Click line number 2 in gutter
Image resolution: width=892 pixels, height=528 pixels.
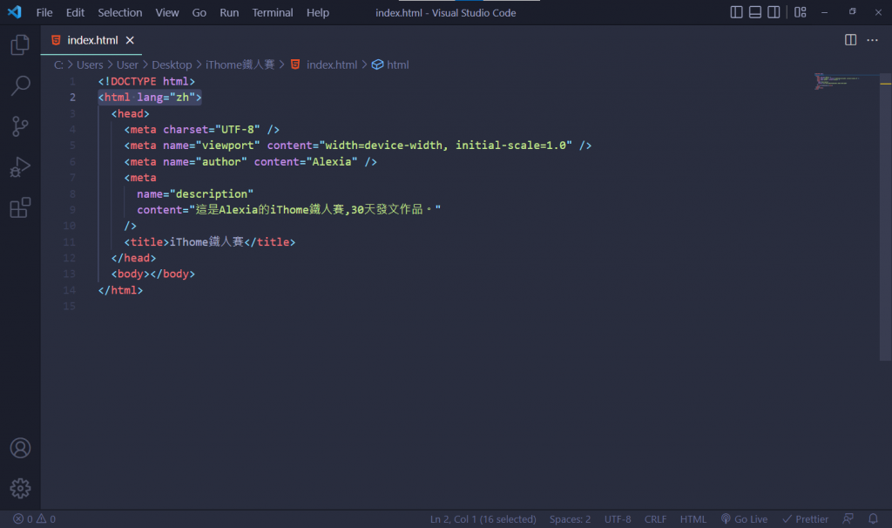tap(73, 98)
